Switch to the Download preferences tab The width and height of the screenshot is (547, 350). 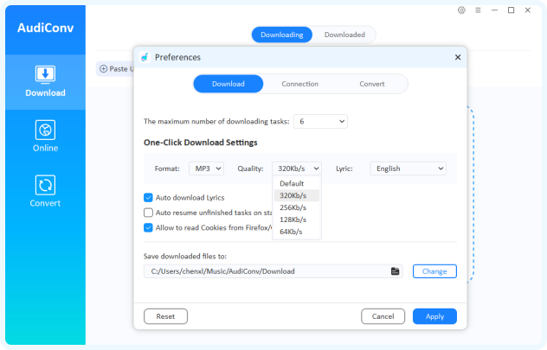pos(228,84)
